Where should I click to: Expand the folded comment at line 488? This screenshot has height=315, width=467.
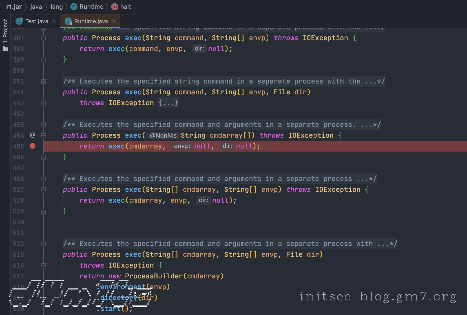[x=43, y=179]
